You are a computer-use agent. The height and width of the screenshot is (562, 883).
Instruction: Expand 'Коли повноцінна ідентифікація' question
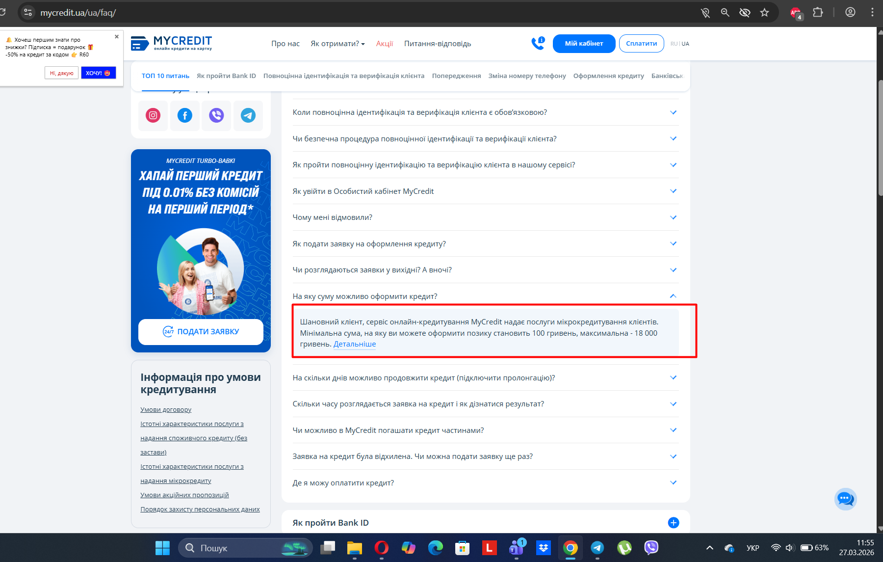[x=486, y=112]
